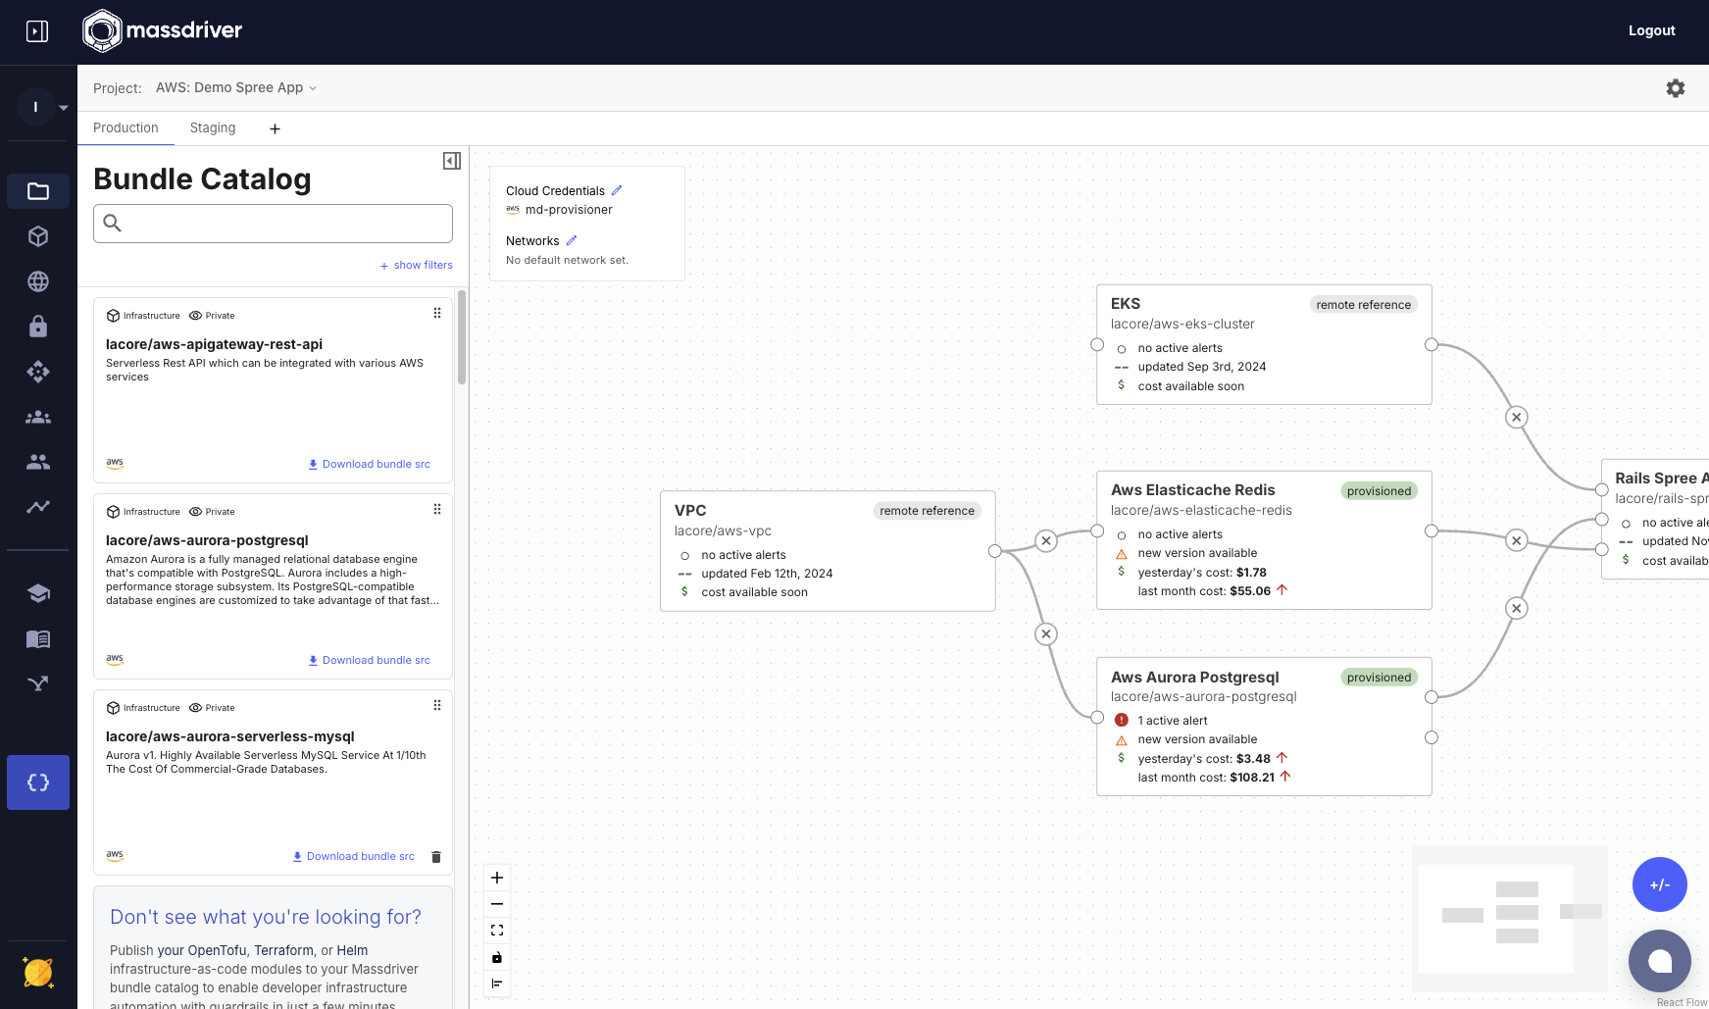Add a new environment tab

click(x=275, y=128)
